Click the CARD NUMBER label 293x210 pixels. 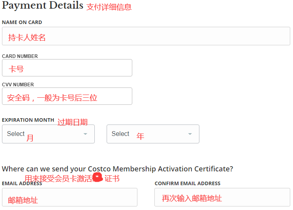tap(20, 56)
